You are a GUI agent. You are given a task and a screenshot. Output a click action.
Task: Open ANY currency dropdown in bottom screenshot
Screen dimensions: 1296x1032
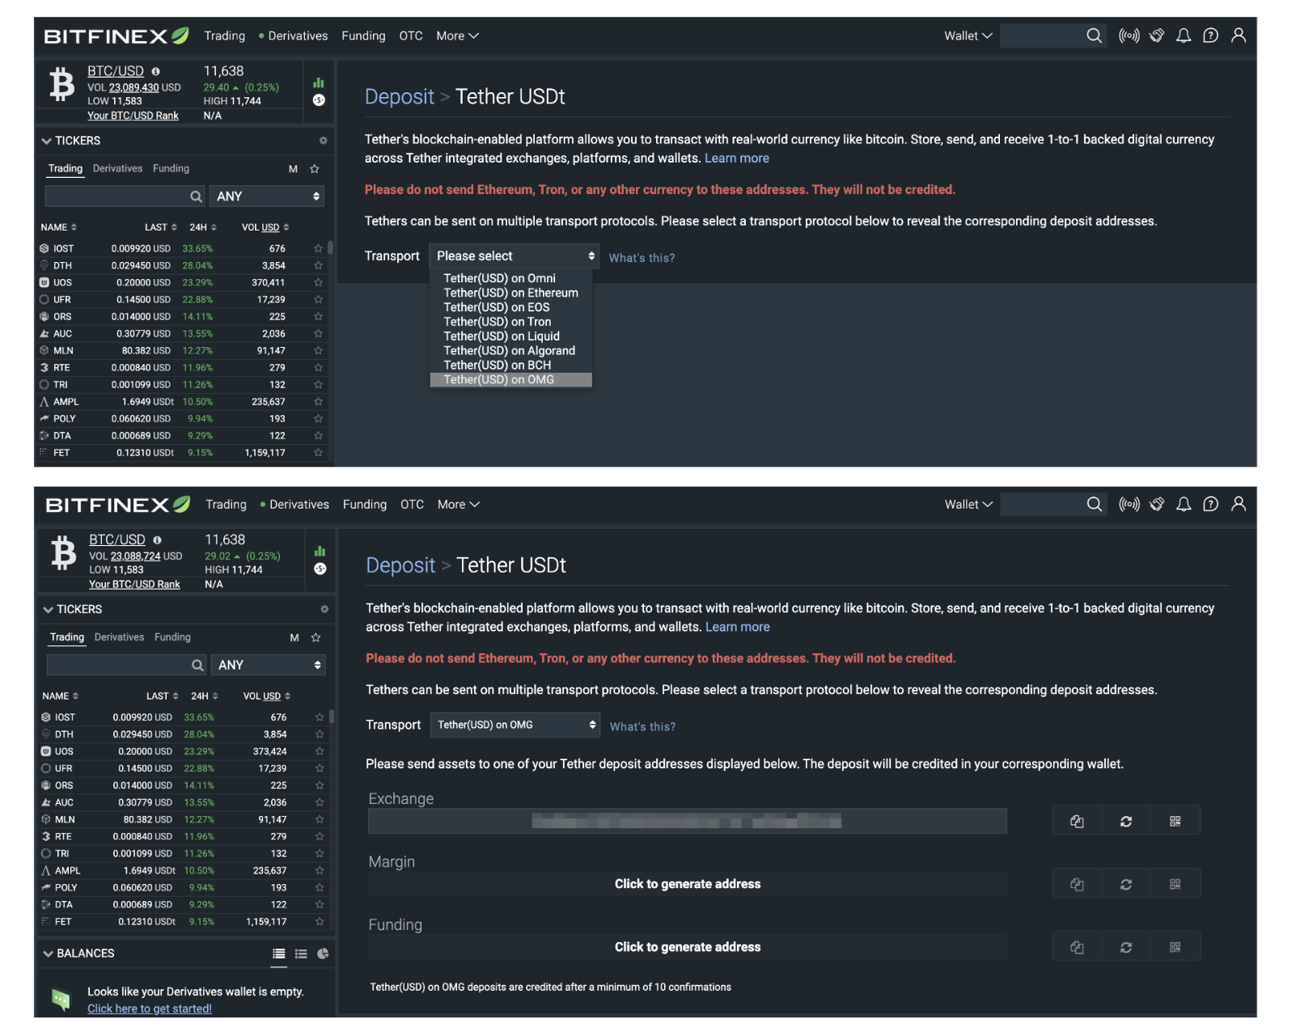(269, 665)
